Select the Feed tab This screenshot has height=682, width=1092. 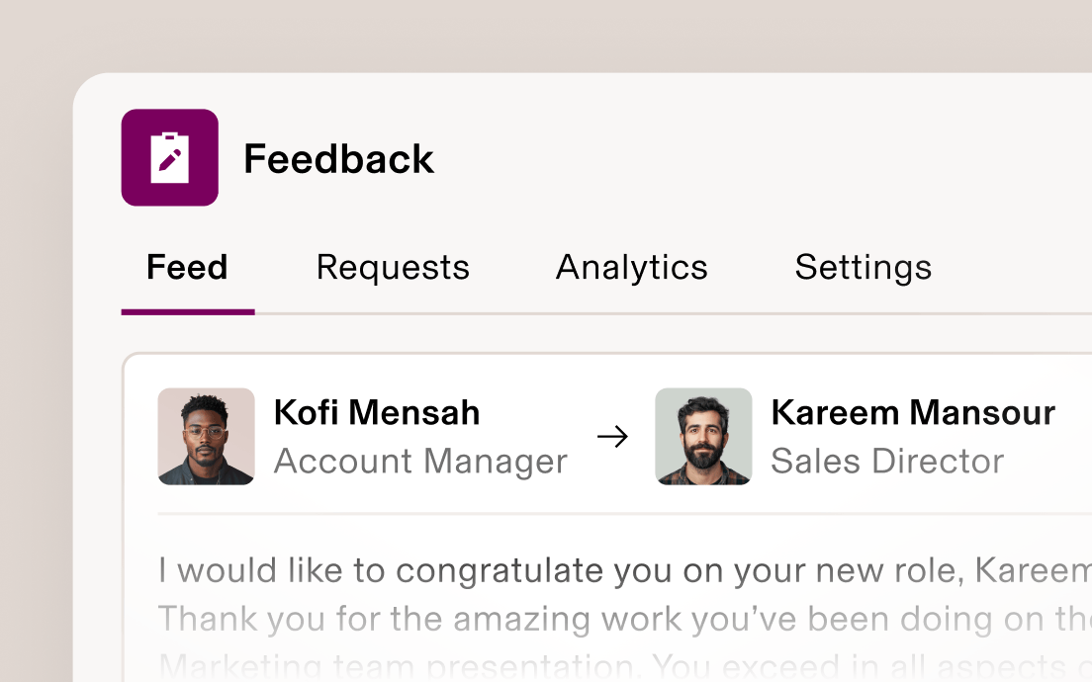click(187, 267)
